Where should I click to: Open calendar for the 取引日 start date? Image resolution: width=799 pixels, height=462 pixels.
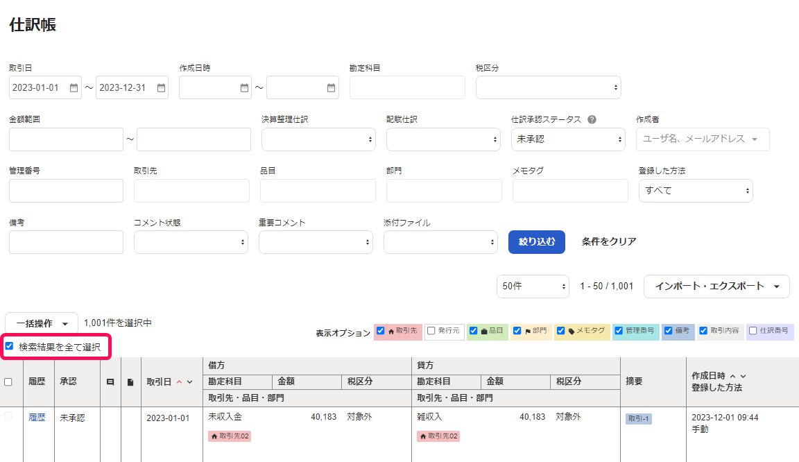click(74, 87)
